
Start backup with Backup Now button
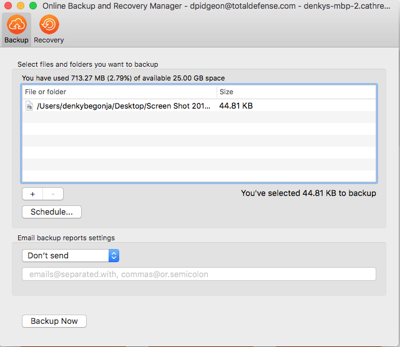click(54, 321)
